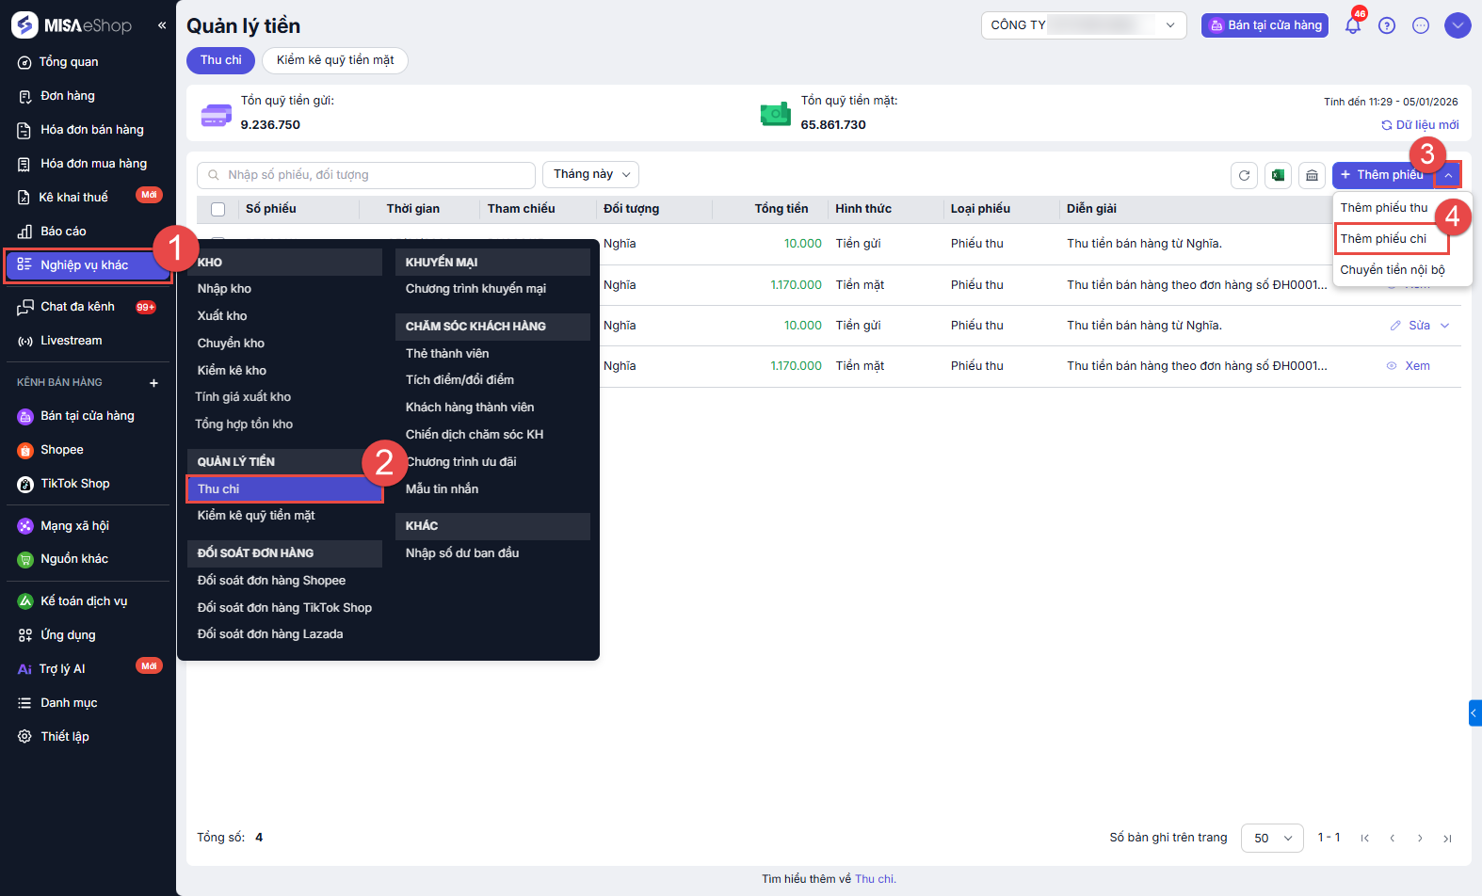
Task: Click the notification bell icon
Action: [1353, 25]
